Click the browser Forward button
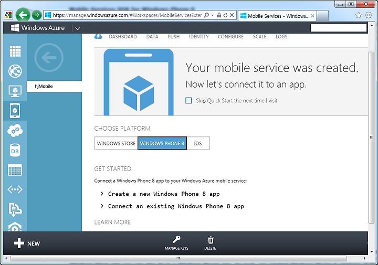Screen dimensions: 378x265 pyautogui.click(x=37, y=15)
